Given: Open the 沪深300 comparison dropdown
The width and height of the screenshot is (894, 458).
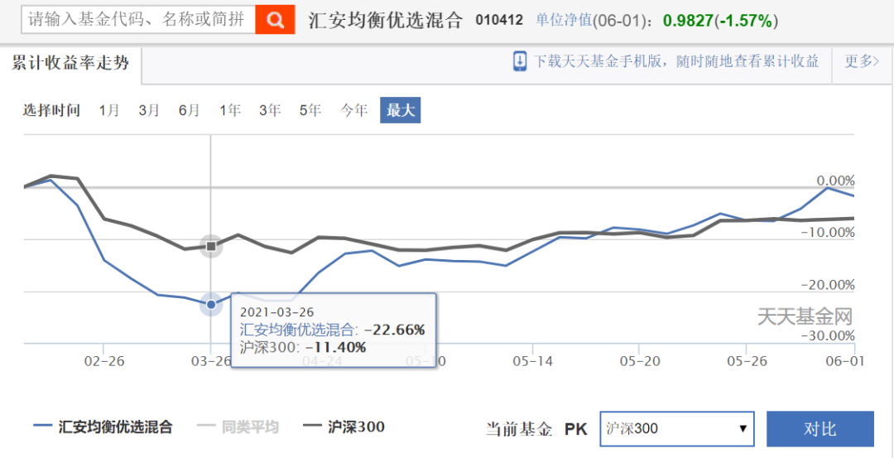Looking at the screenshot, I should [676, 428].
